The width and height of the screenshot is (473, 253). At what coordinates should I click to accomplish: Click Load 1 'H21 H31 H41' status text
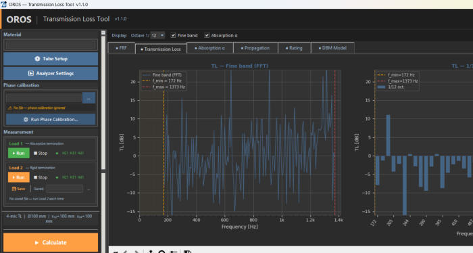pyautogui.click(x=73, y=154)
